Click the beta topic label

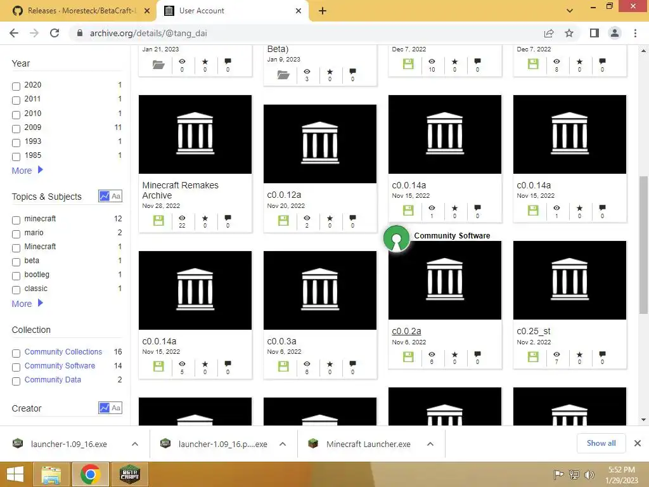(x=32, y=261)
